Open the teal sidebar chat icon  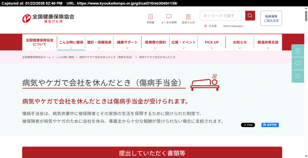coord(298,64)
